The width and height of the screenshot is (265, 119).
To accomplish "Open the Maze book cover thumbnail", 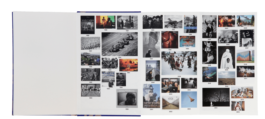I will point(170,102).
